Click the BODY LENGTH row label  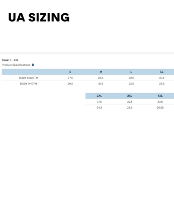(29, 78)
